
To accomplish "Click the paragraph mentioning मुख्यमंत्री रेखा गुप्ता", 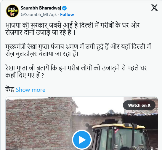I will click(78, 50).
